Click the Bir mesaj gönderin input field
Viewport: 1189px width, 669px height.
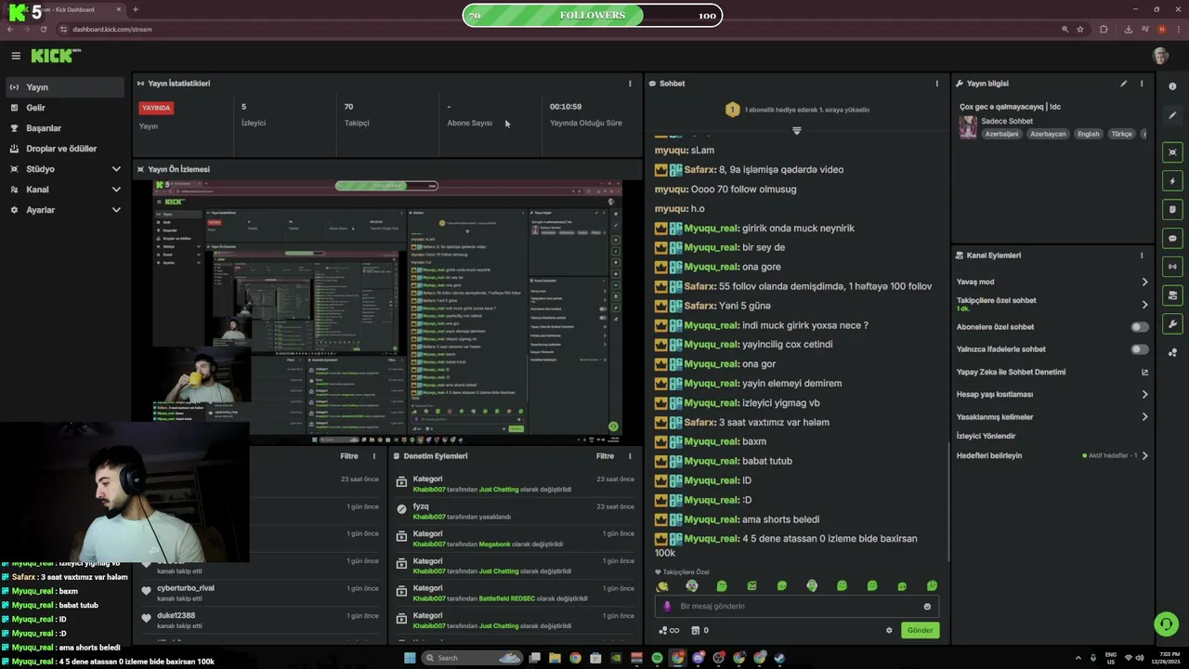(x=799, y=606)
